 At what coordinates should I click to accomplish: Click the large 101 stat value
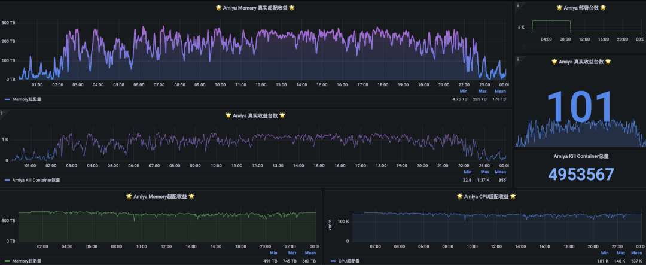(580, 106)
